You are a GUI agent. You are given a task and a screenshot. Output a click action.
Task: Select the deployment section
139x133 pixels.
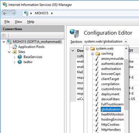[110, 94]
